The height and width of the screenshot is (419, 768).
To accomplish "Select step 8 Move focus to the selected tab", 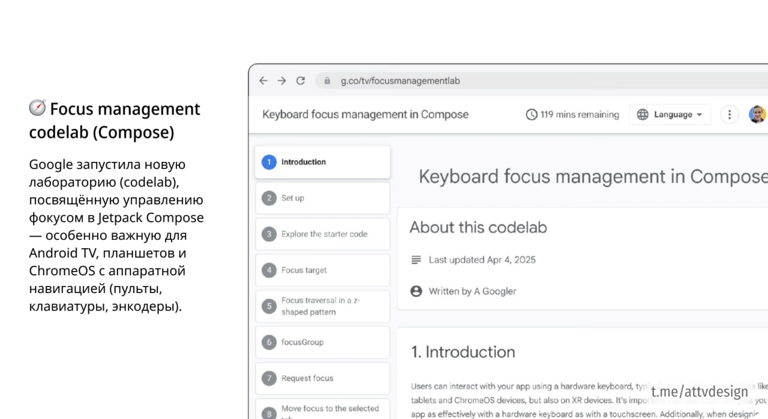I will [323, 410].
